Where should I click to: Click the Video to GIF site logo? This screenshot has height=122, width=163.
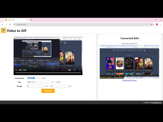[3, 30]
